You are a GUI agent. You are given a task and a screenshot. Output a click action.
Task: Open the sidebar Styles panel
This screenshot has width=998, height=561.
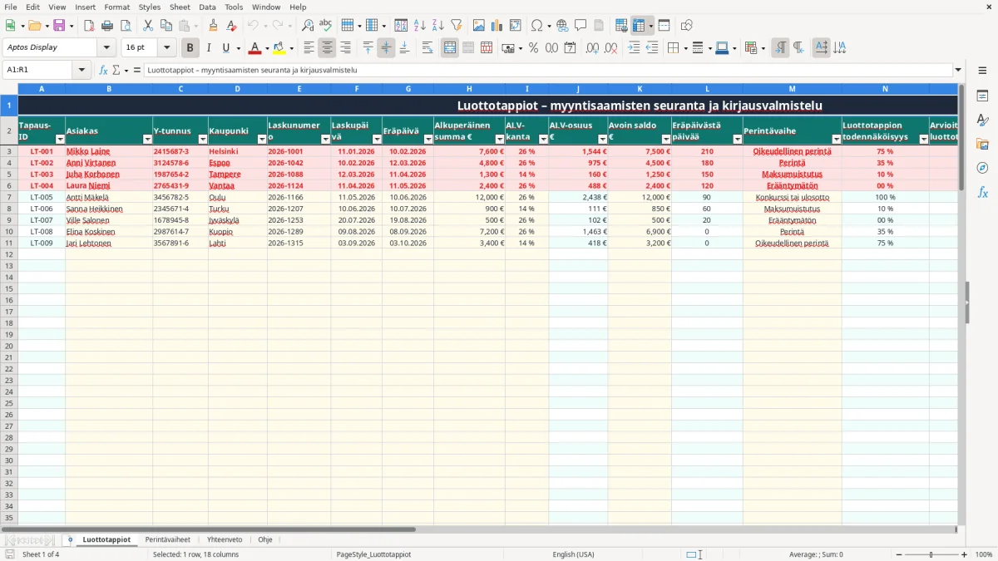click(x=982, y=121)
